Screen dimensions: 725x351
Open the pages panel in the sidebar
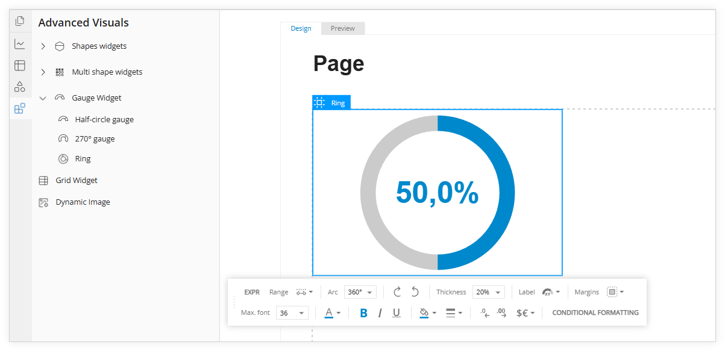click(x=20, y=22)
